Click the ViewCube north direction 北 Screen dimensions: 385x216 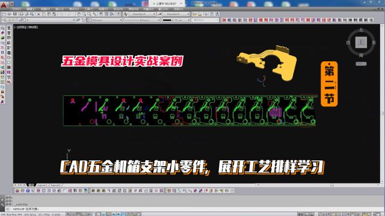point(361,30)
